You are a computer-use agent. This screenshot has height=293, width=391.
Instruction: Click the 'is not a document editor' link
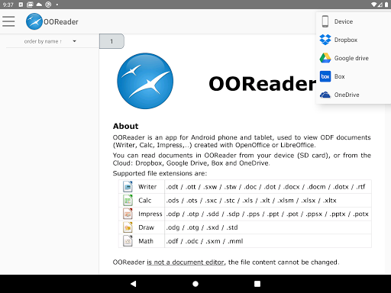click(186, 262)
